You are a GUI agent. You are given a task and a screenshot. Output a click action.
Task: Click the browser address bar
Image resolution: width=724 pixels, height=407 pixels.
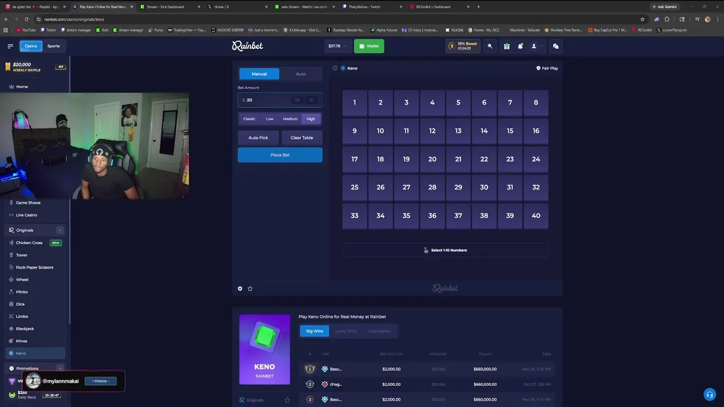[339, 19]
